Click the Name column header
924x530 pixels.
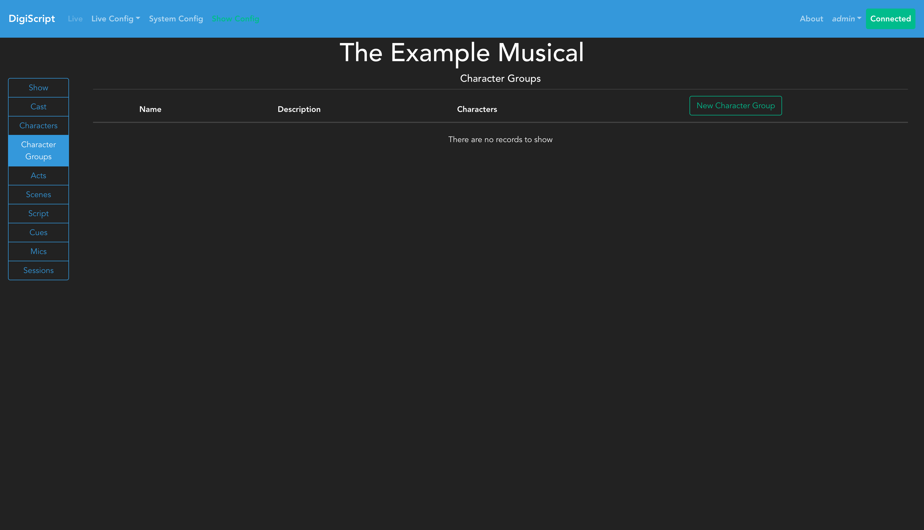(150, 109)
